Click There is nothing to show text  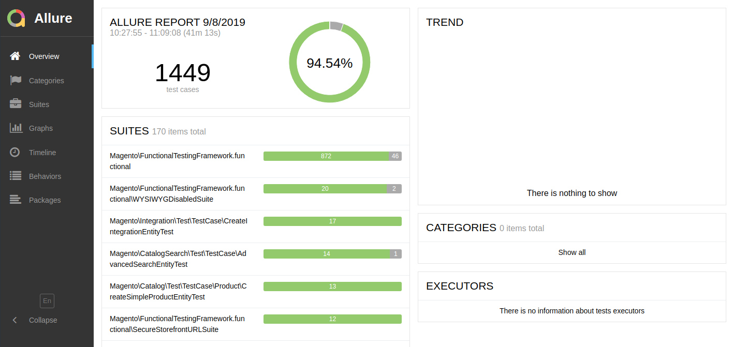(x=572, y=193)
